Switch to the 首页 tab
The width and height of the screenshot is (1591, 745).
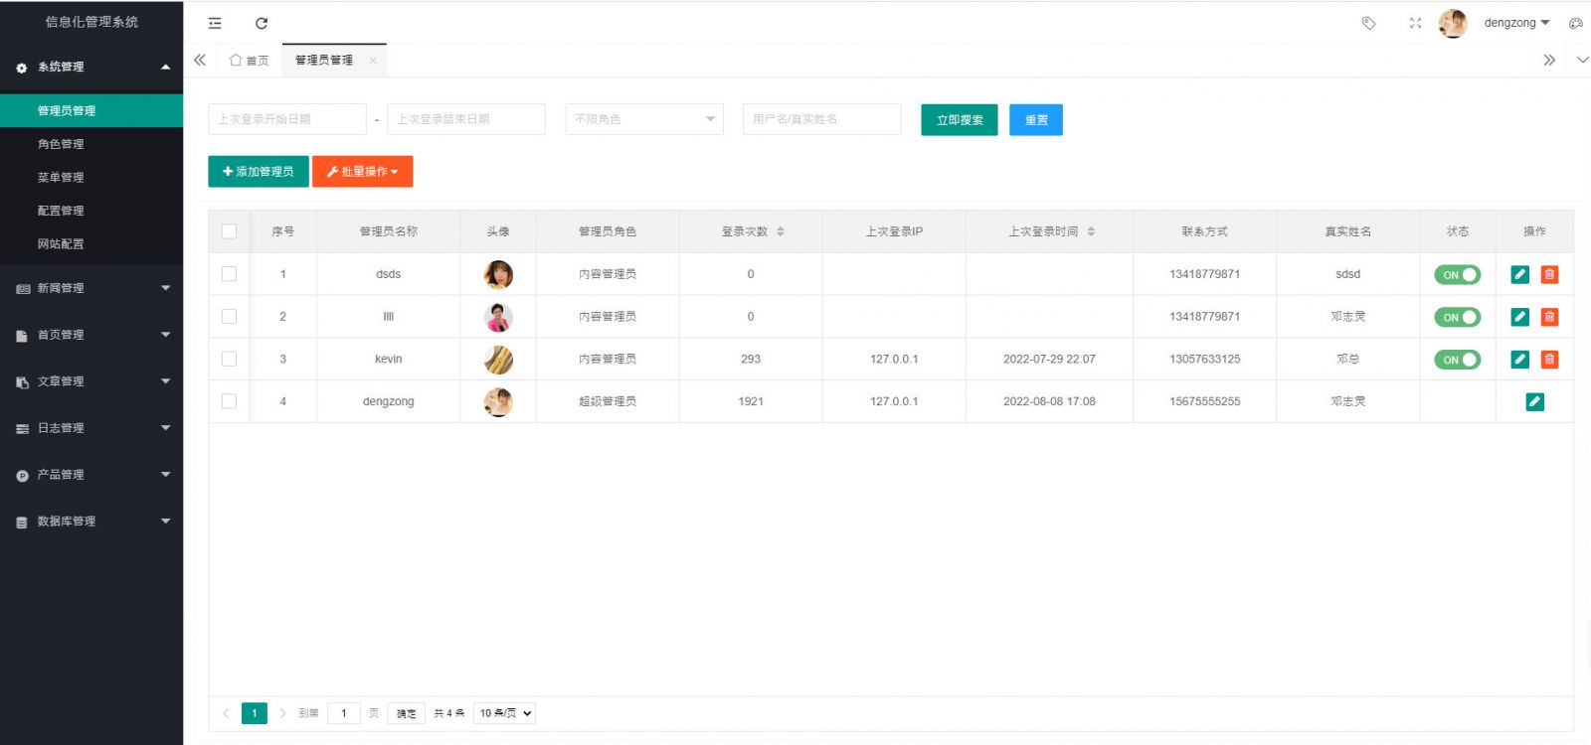point(250,61)
